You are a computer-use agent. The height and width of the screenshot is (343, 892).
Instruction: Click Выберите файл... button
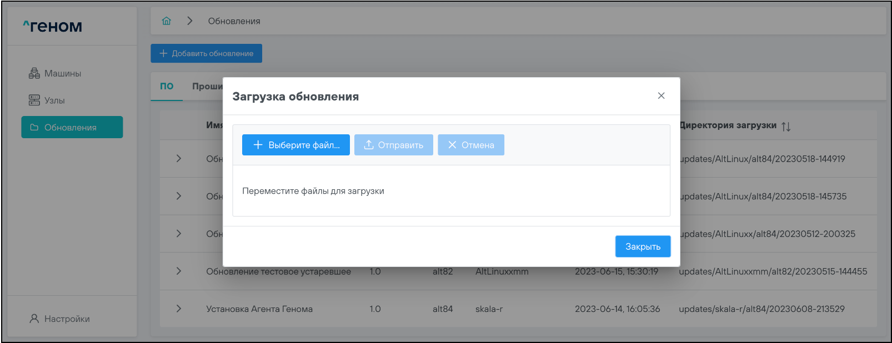click(295, 145)
